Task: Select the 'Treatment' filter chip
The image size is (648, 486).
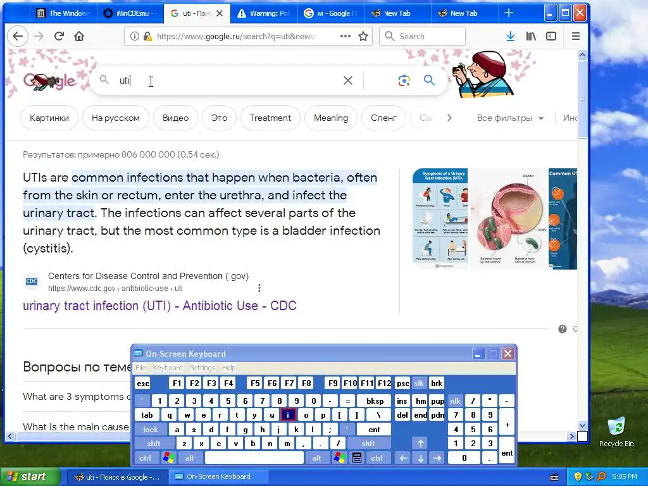Action: pyautogui.click(x=270, y=118)
